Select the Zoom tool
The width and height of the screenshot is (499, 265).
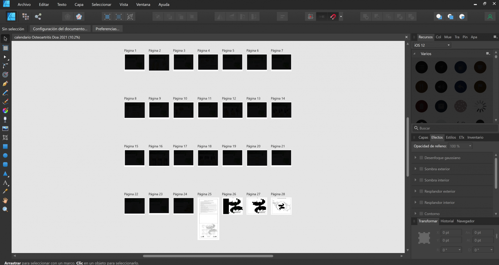[x=5, y=209]
